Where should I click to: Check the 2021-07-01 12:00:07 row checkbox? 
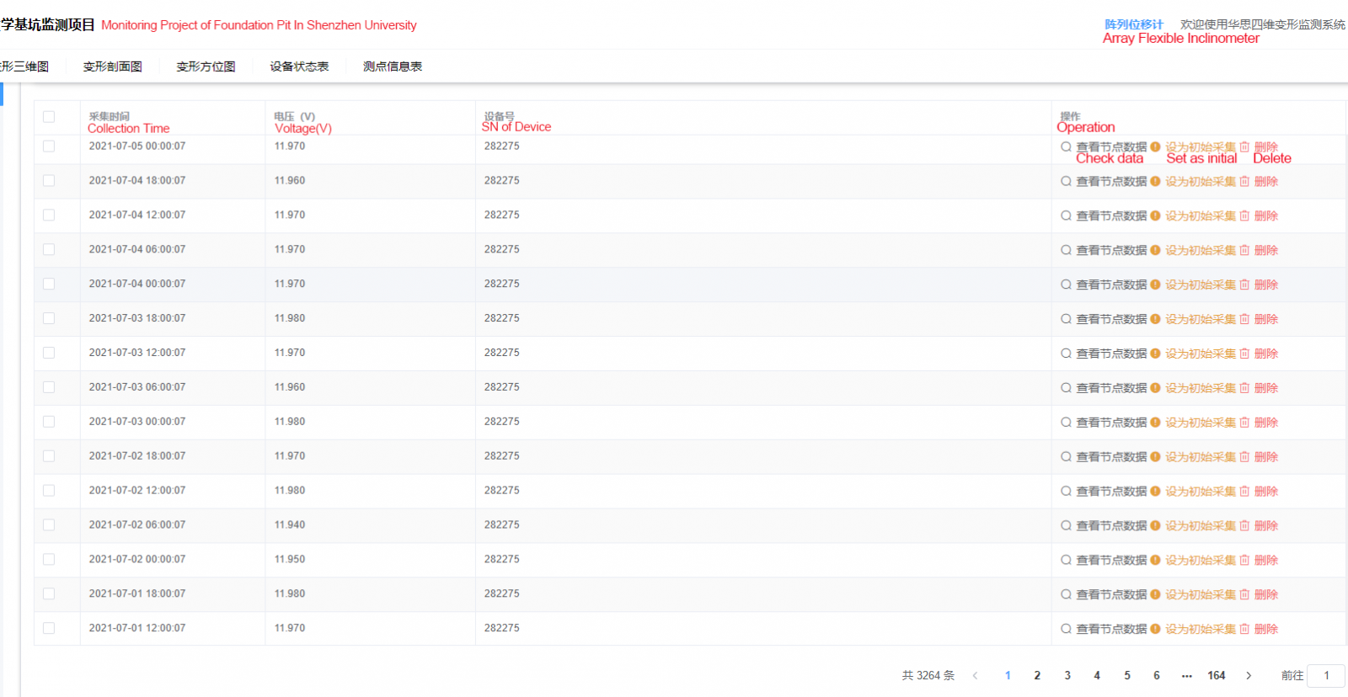[49, 629]
